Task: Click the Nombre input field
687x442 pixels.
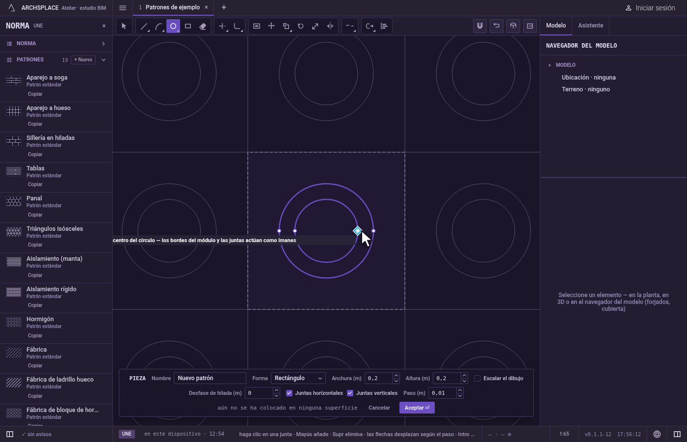Action: [210, 378]
